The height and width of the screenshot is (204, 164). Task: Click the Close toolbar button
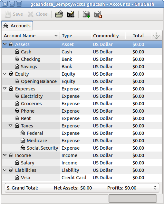click(38, 14)
